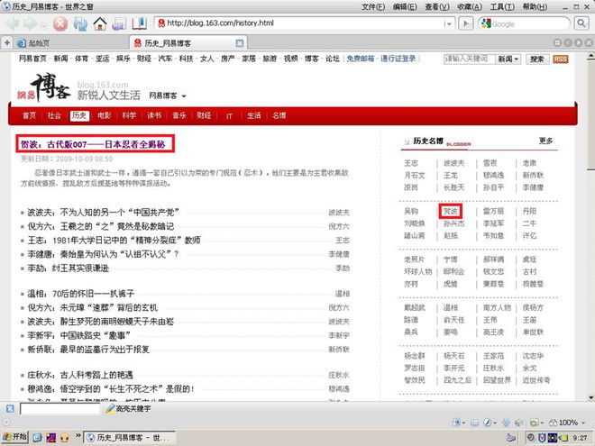
Task: Click the system tray shield icon
Action: click(x=542, y=438)
